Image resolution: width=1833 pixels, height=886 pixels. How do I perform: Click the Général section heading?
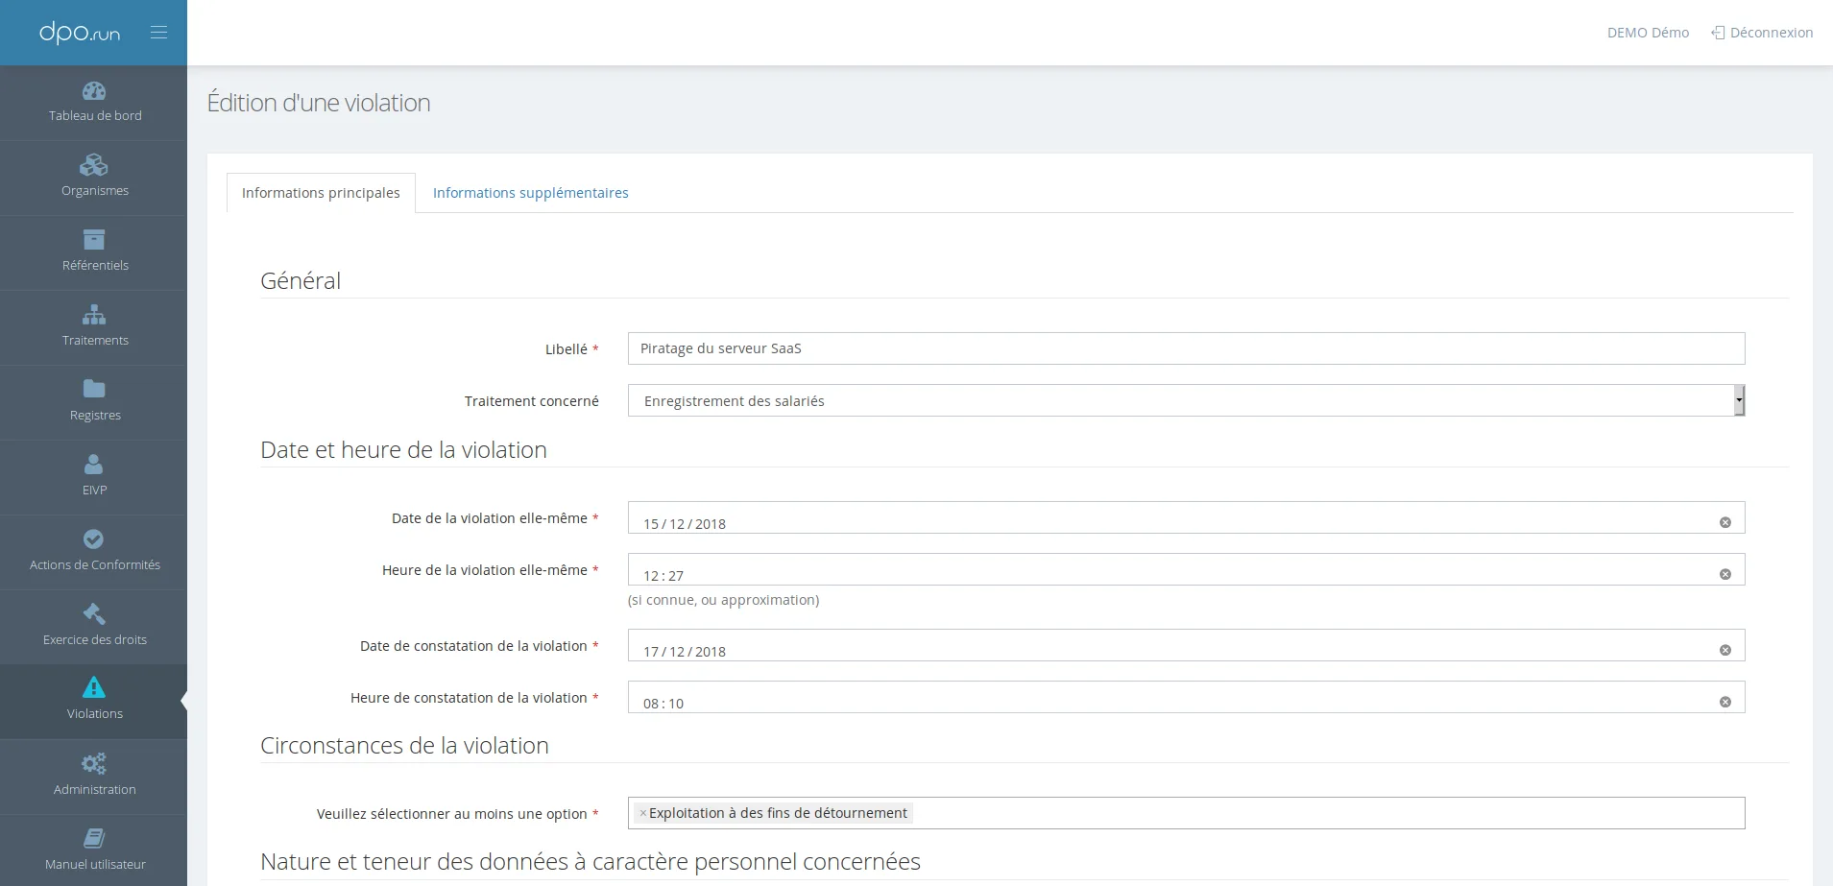(301, 280)
